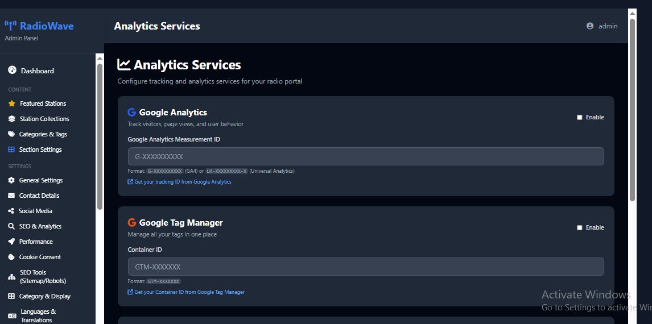Open Get your tracking ID link
Viewport: 652px width, 324px height.
pyautogui.click(x=183, y=182)
